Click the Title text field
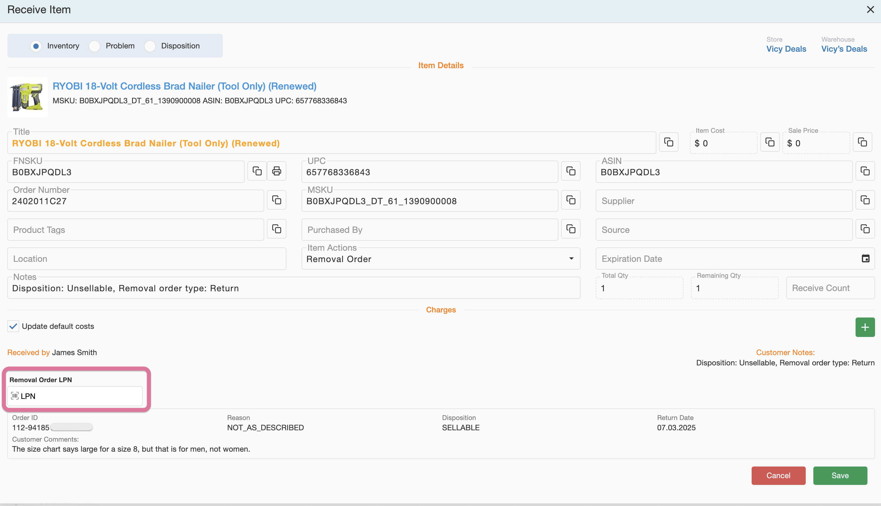The image size is (881, 506). [x=332, y=143]
